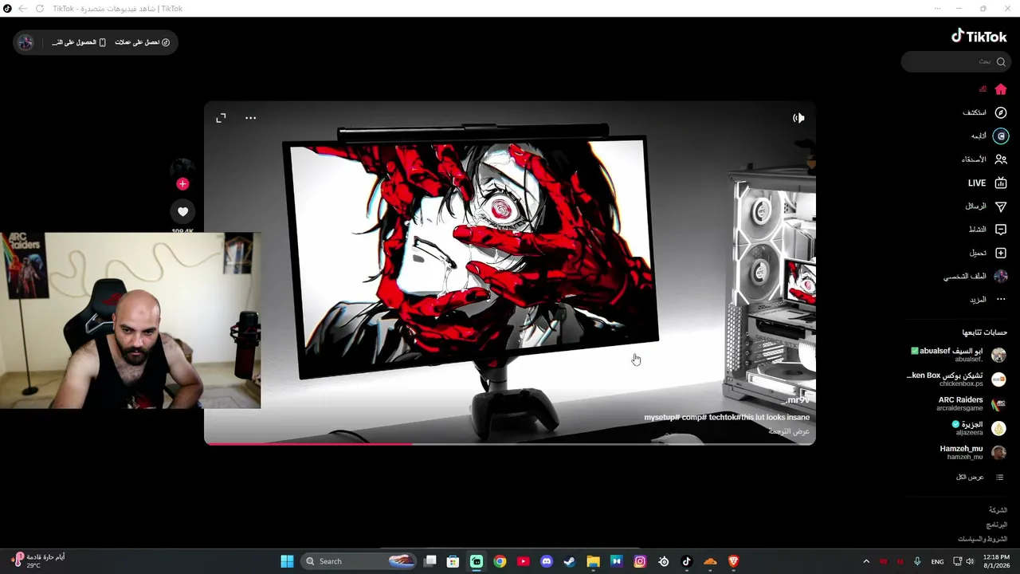Image resolution: width=1020 pixels, height=574 pixels.
Task: Open the Windows Start menu
Action: 287,561
